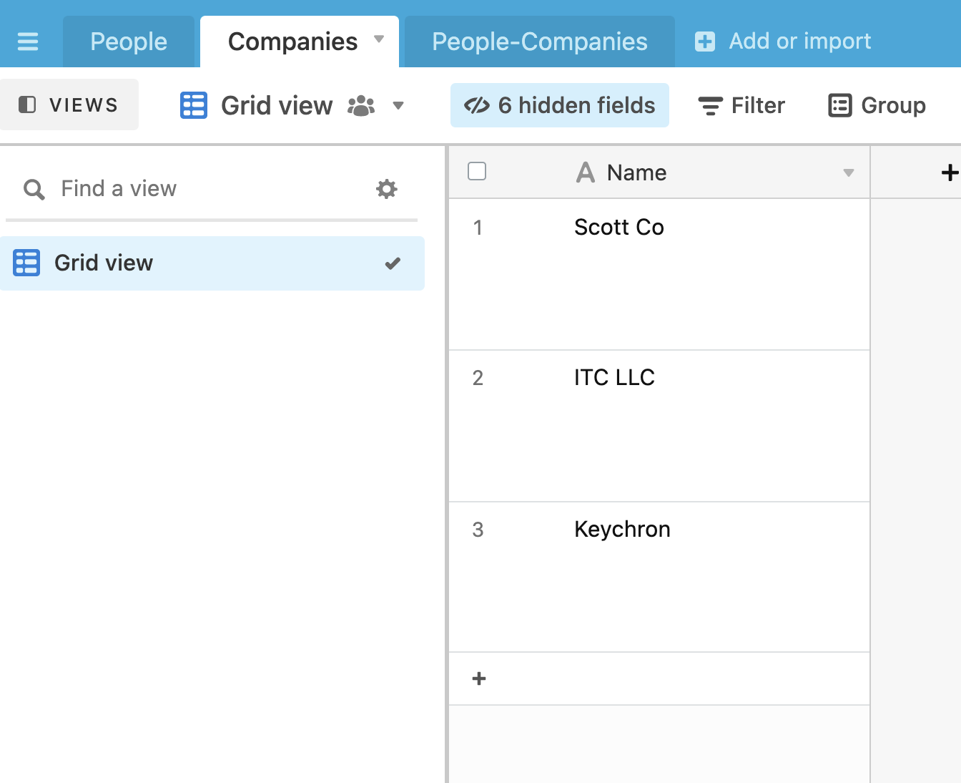The height and width of the screenshot is (783, 961).
Task: Open the Companies tab dropdown arrow
Action: coord(379,39)
